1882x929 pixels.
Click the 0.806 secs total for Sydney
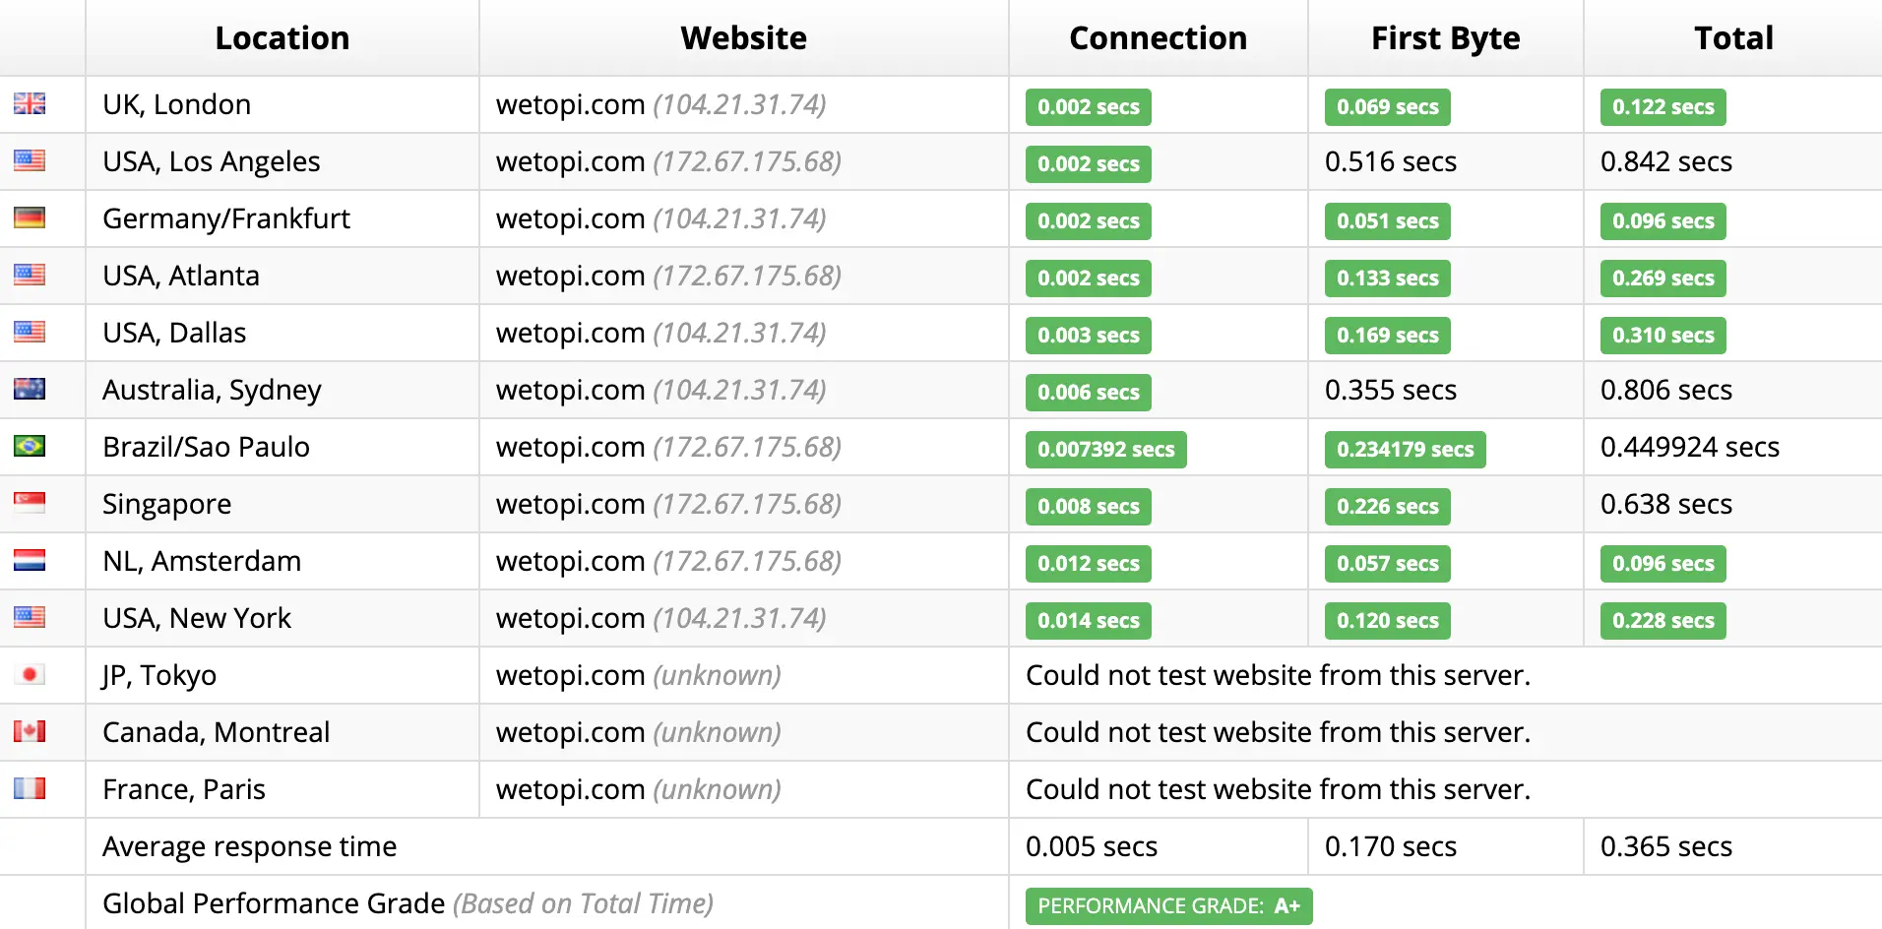click(x=1666, y=390)
